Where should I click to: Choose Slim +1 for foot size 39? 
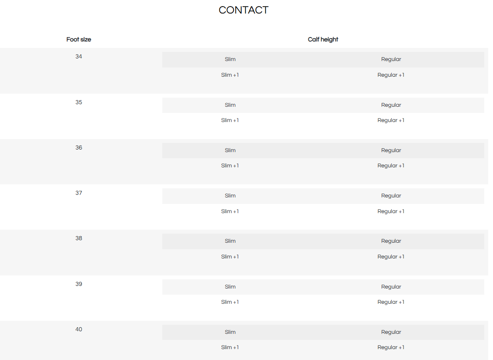(230, 302)
